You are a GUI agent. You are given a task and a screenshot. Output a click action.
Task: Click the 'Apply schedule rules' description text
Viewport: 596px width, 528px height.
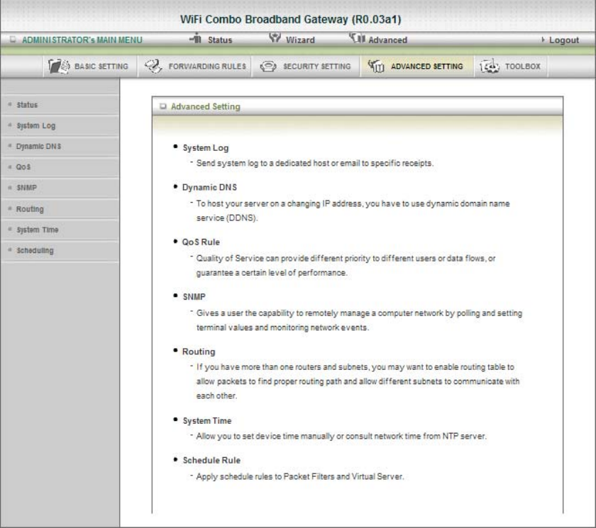[300, 476]
